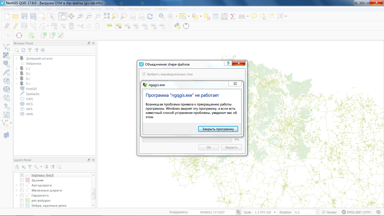384x216 pixels.
Task: Click the Refresh map icon
Action: [150, 16]
